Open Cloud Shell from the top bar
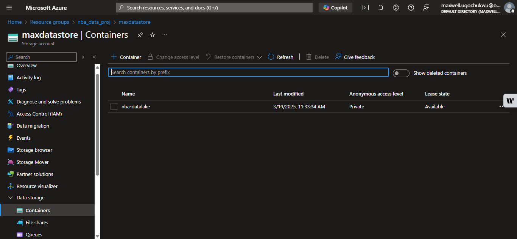Screen dimensions: 517x239 click(366, 8)
